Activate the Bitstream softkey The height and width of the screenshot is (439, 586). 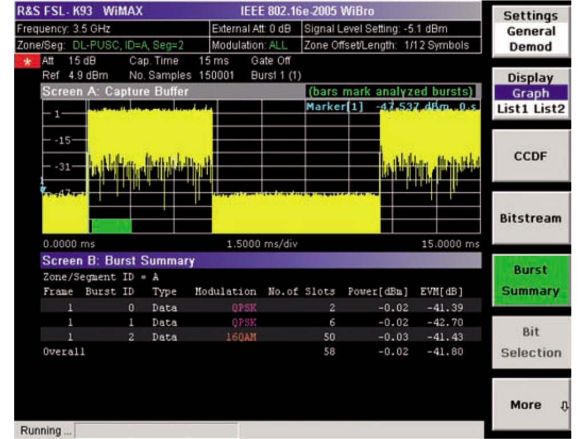point(531,217)
